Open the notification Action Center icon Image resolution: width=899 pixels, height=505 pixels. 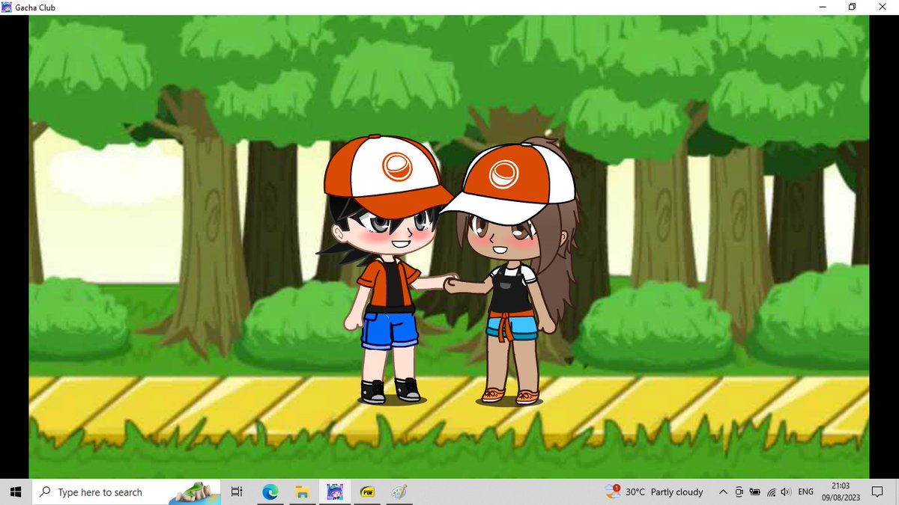point(878,492)
